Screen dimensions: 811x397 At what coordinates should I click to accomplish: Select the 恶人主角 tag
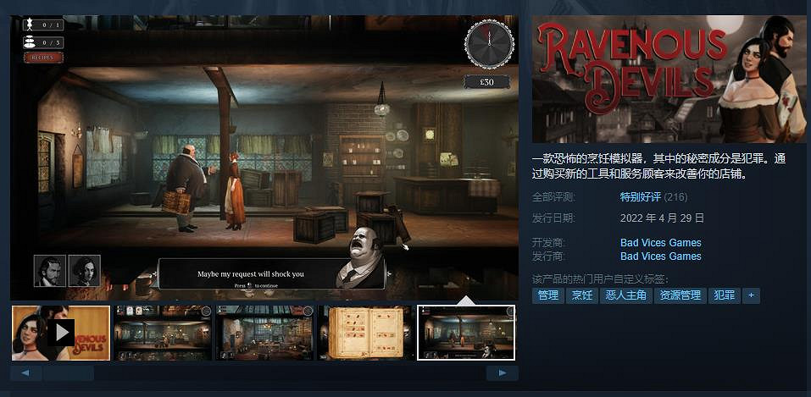point(625,295)
